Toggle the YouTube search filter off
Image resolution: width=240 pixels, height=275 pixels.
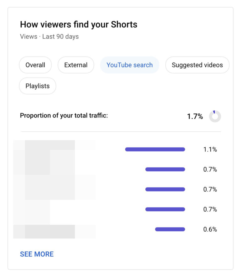tap(129, 65)
